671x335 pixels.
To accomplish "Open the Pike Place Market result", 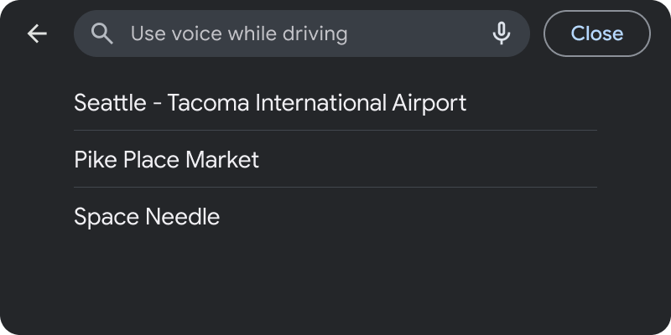I will (x=167, y=160).
